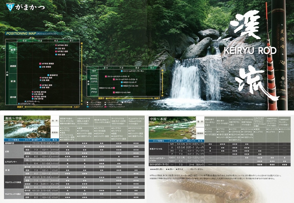The width and height of the screenshot is (294, 203).
Task: Click the ★★★最も良い rating legend
Action: coord(157,169)
